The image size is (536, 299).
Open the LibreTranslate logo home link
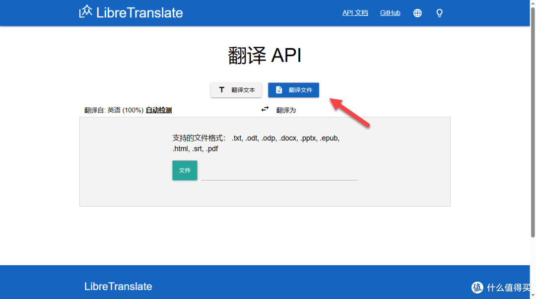(131, 12)
